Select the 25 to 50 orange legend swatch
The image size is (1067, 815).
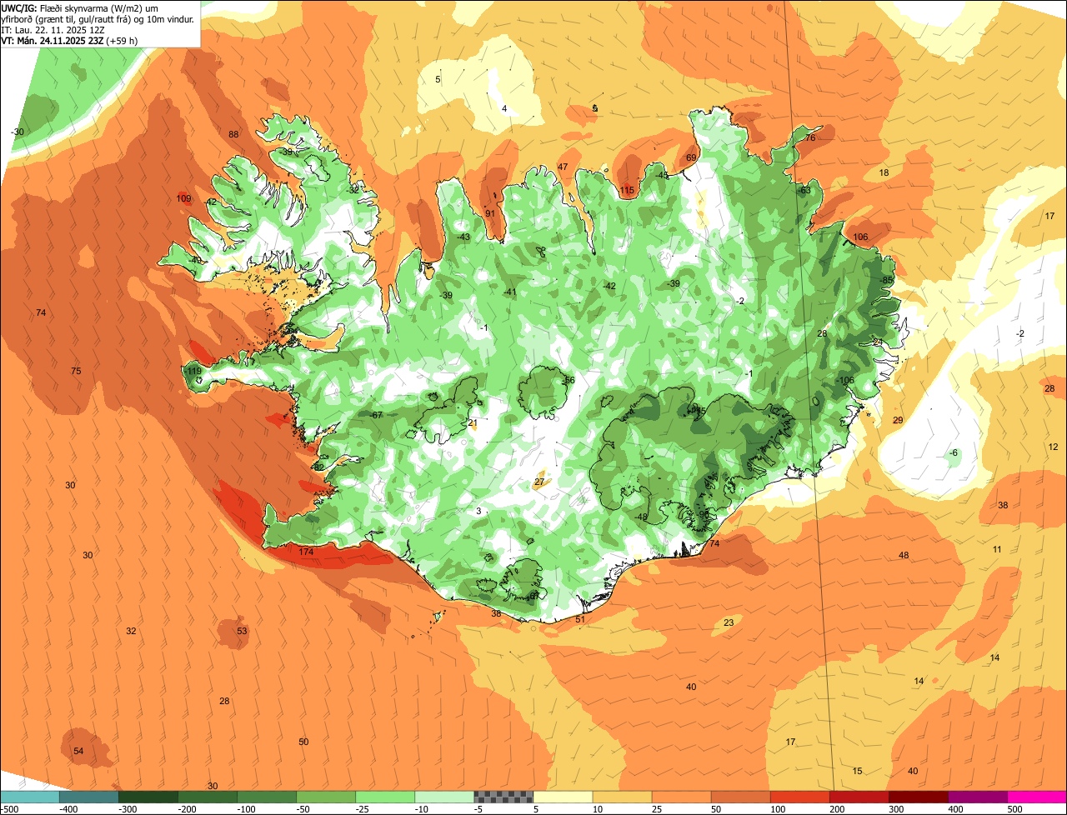click(x=681, y=797)
